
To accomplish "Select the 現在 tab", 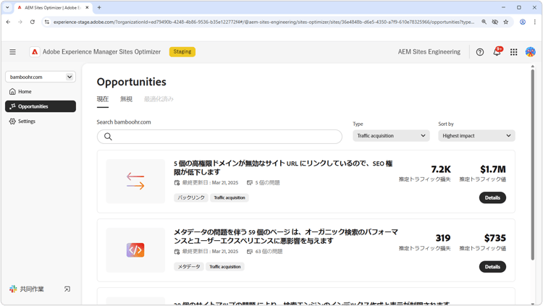I will click(103, 99).
